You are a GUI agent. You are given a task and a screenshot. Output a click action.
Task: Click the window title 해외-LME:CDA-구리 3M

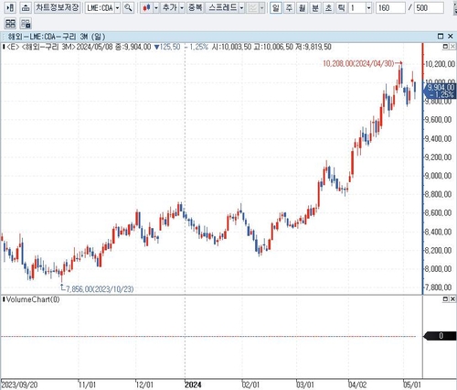(x=57, y=37)
